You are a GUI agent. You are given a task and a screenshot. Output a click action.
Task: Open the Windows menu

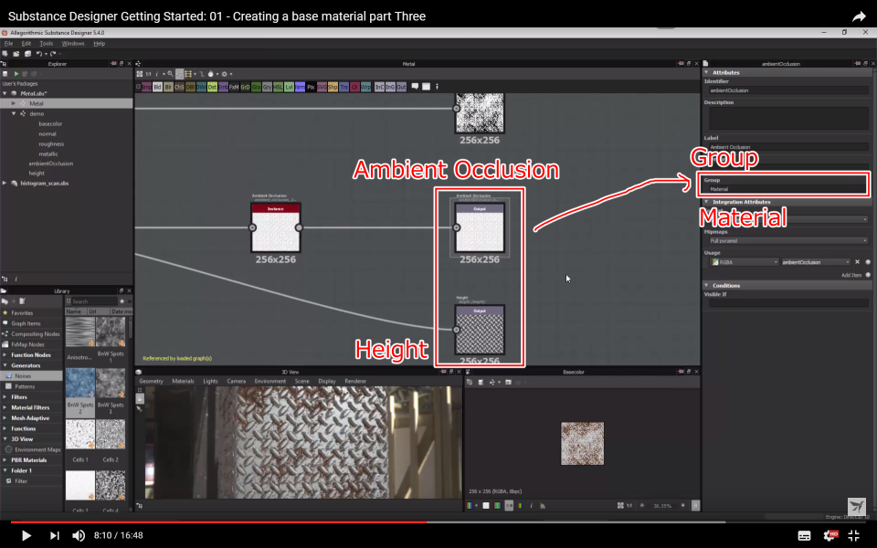point(73,43)
